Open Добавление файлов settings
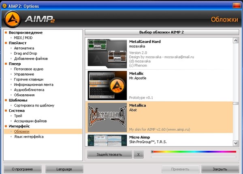 [31, 59]
